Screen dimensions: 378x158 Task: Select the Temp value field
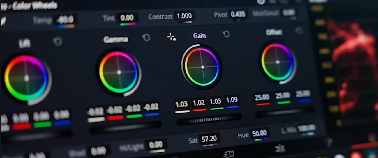[x=66, y=20]
